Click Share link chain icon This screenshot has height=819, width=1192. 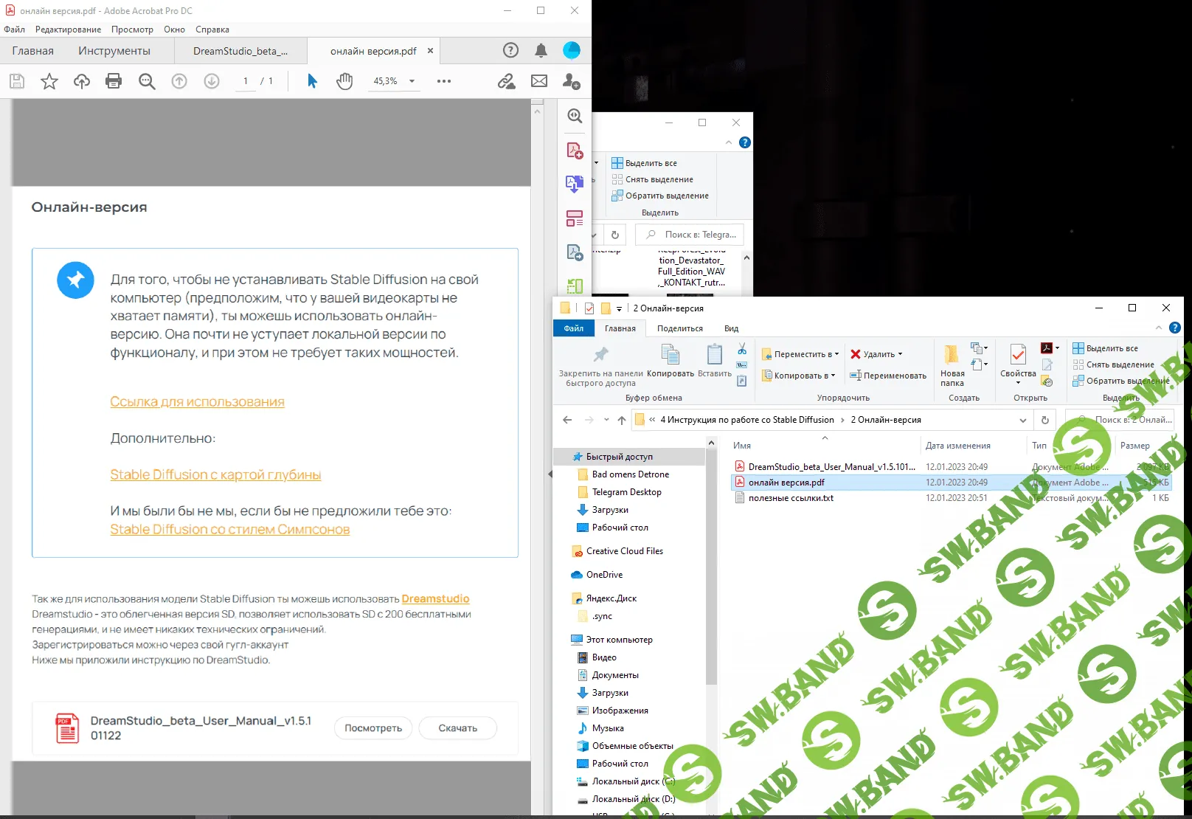506,81
